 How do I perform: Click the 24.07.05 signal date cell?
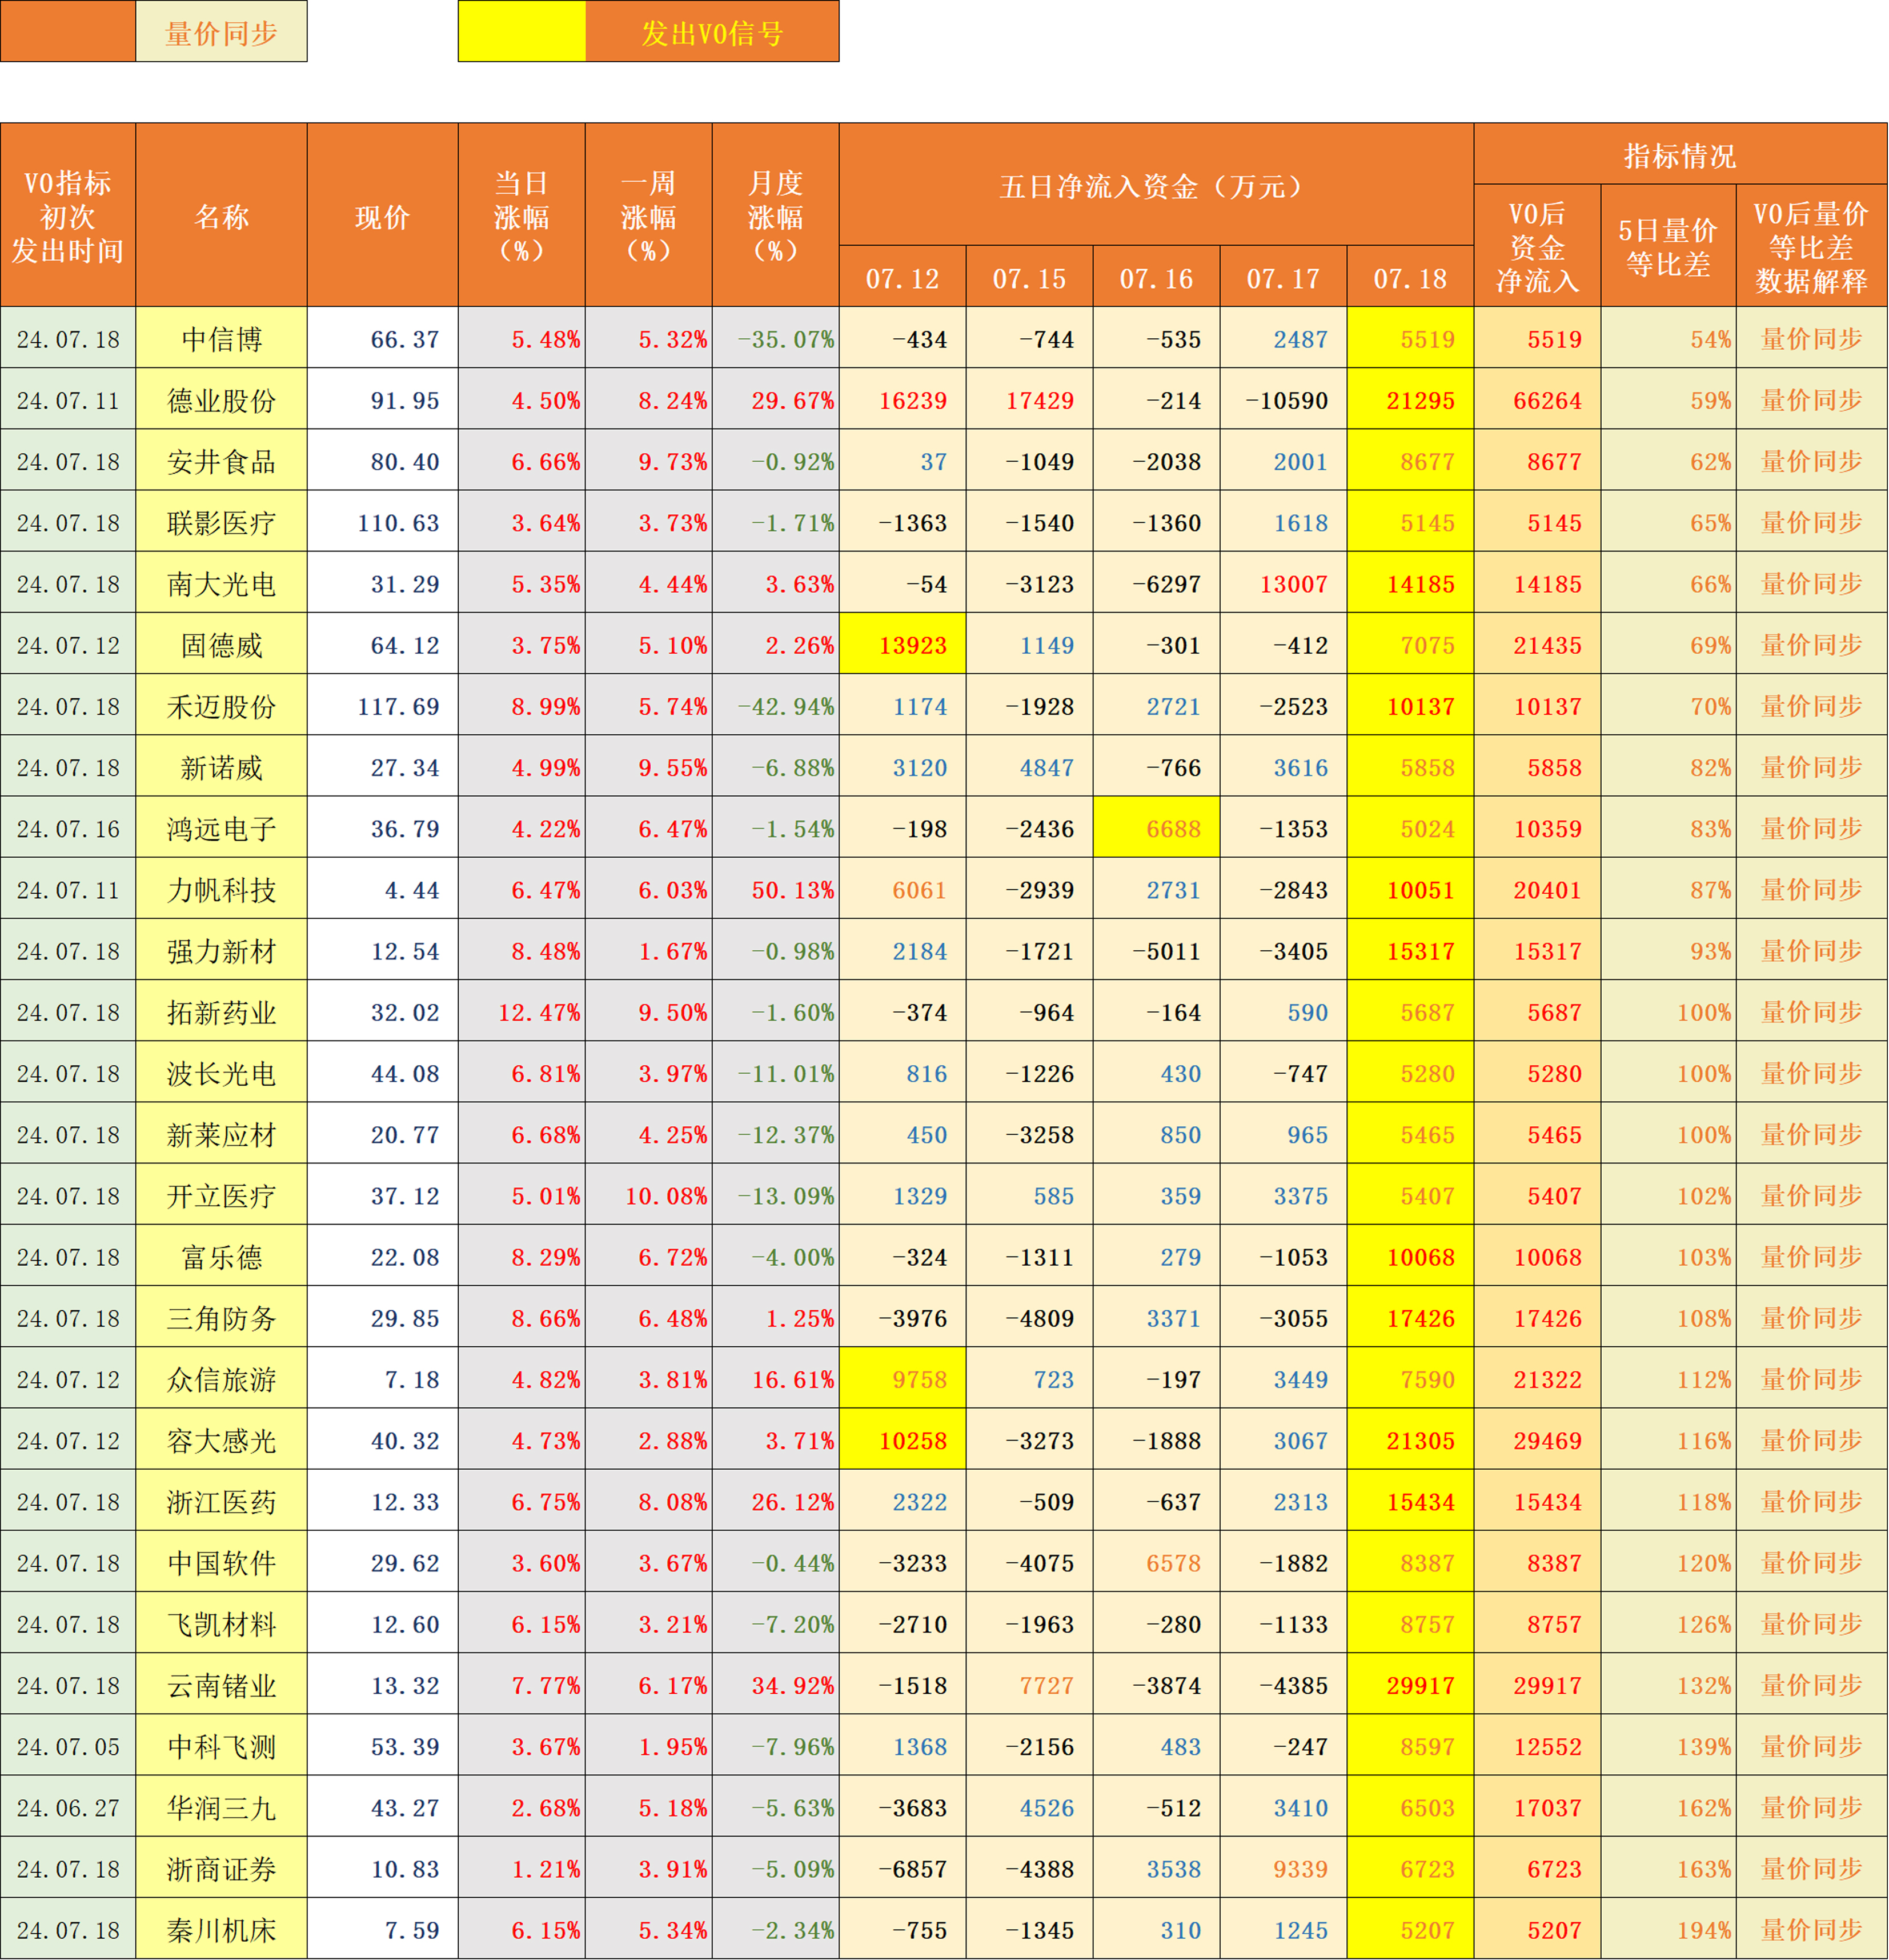pos(68,1746)
